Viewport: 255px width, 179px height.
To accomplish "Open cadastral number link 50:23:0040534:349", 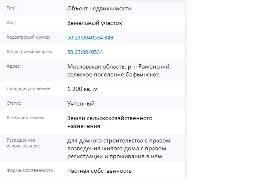I will click(90, 37).
